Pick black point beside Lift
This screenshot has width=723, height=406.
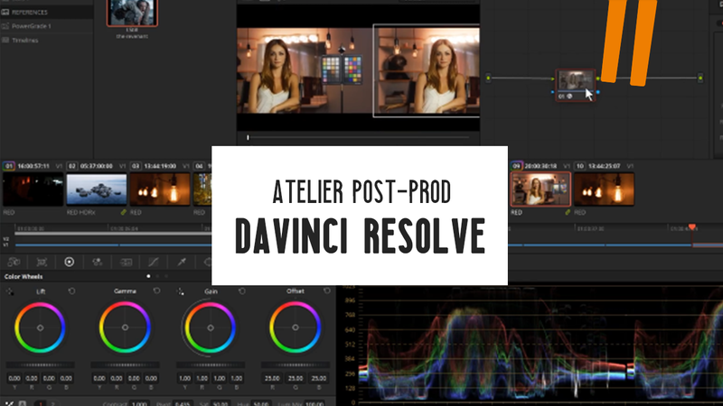10,291
